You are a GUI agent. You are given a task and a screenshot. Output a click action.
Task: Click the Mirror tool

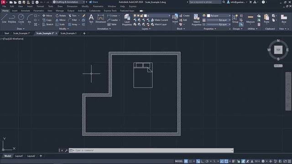(61, 20)
